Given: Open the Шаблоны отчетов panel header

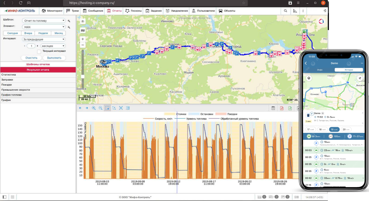Looking at the screenshot, I should coord(38,64).
